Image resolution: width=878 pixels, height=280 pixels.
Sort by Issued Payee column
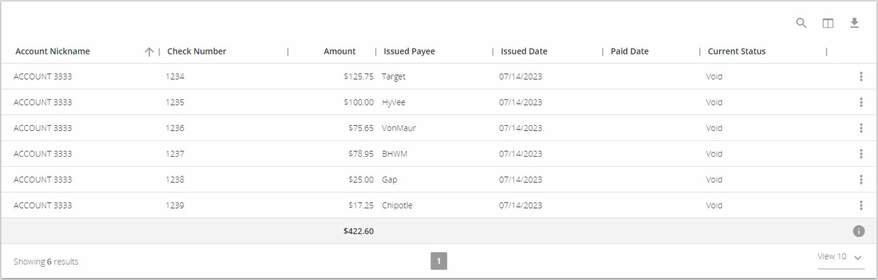(409, 52)
